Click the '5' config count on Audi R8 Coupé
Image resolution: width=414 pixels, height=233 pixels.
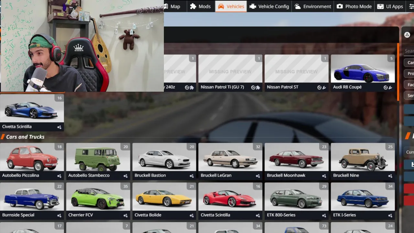tap(391, 59)
